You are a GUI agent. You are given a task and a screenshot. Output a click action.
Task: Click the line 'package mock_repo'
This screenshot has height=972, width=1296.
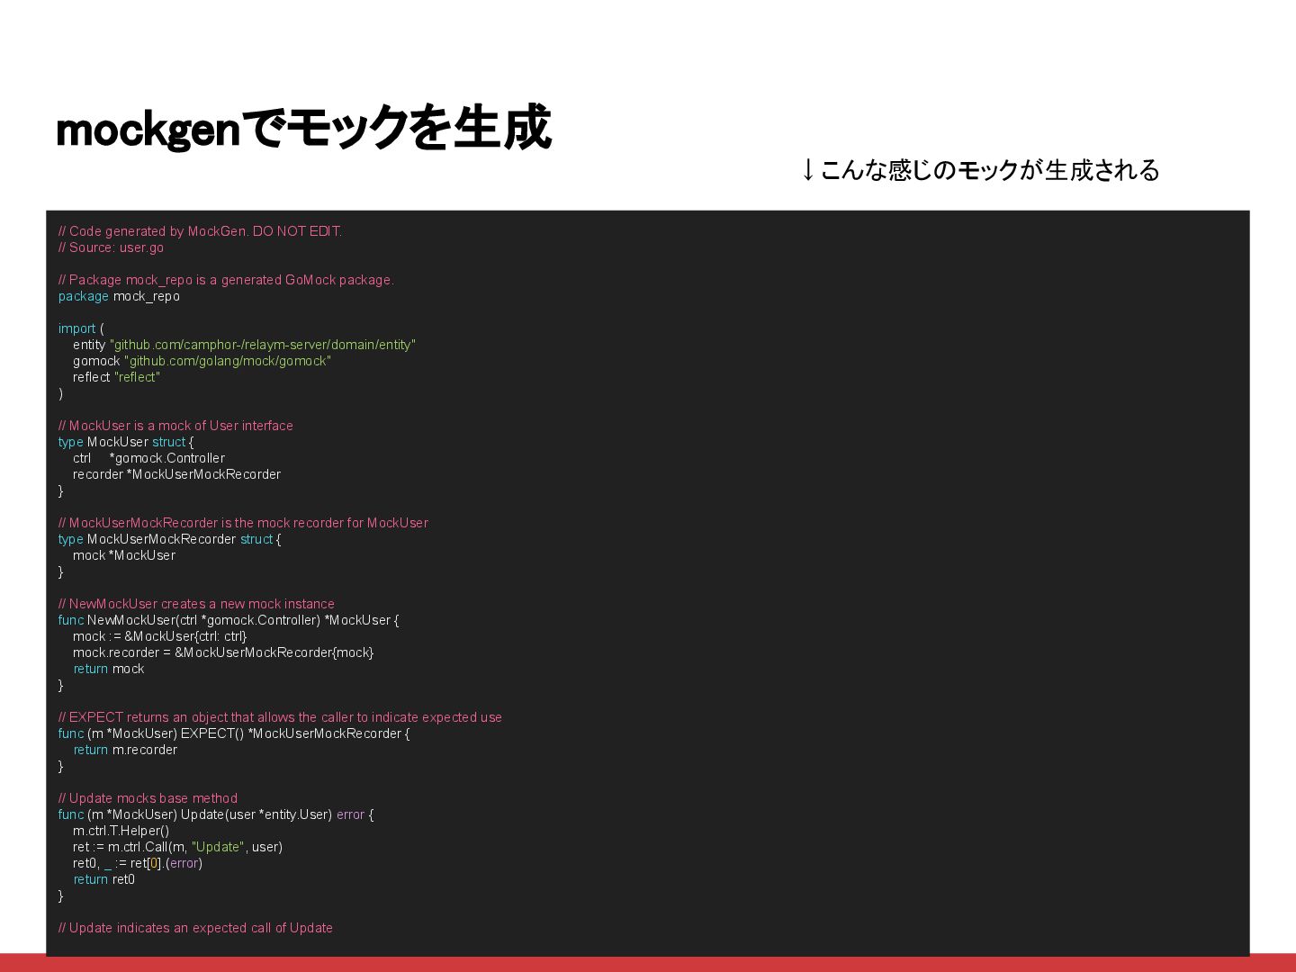(x=119, y=296)
